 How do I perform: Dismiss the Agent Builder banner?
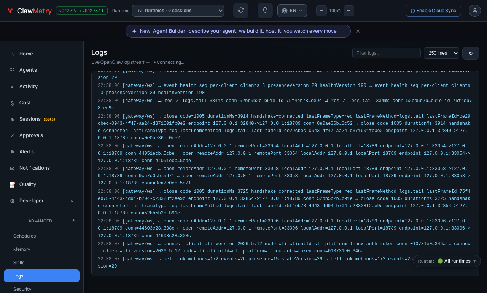(x=358, y=31)
